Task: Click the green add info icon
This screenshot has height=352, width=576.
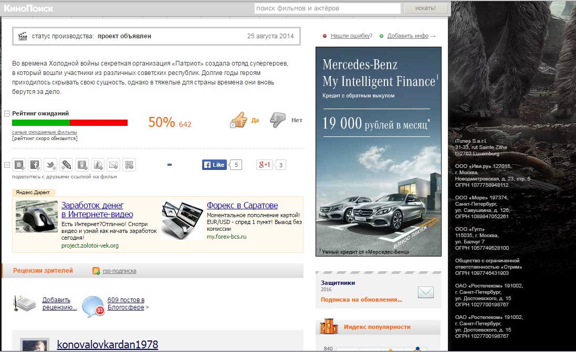Action: point(381,36)
